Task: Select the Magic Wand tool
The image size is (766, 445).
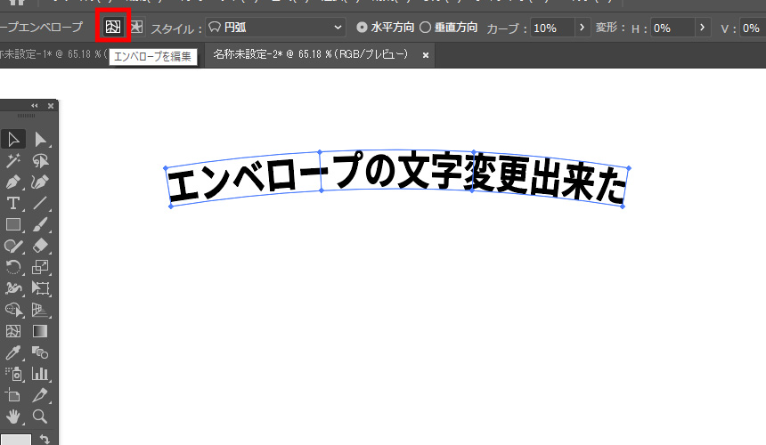Action: point(13,160)
